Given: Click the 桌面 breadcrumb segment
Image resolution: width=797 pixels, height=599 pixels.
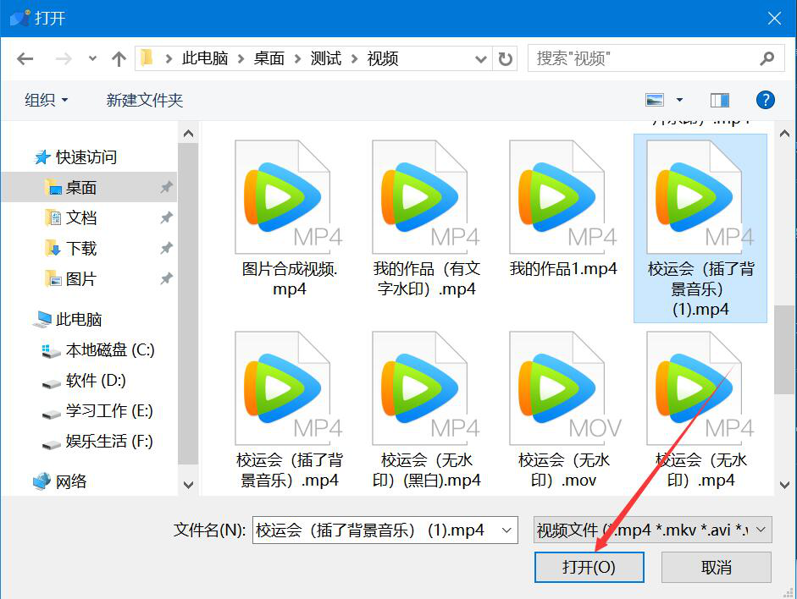Looking at the screenshot, I should (268, 58).
